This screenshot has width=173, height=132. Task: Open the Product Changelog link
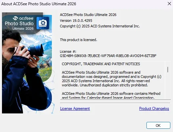point(154,109)
